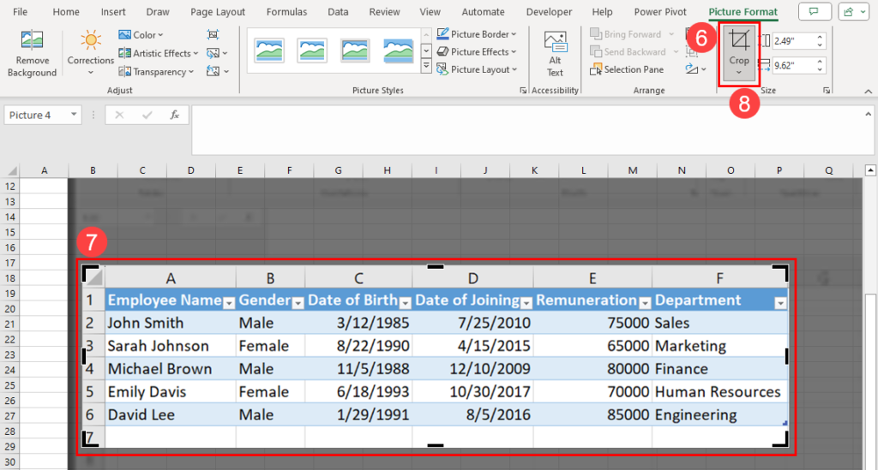Click the shape Width field showing 9.62"

pyautogui.click(x=793, y=65)
